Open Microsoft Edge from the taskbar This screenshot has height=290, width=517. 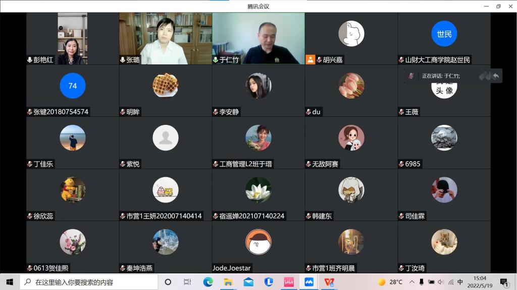point(208,282)
